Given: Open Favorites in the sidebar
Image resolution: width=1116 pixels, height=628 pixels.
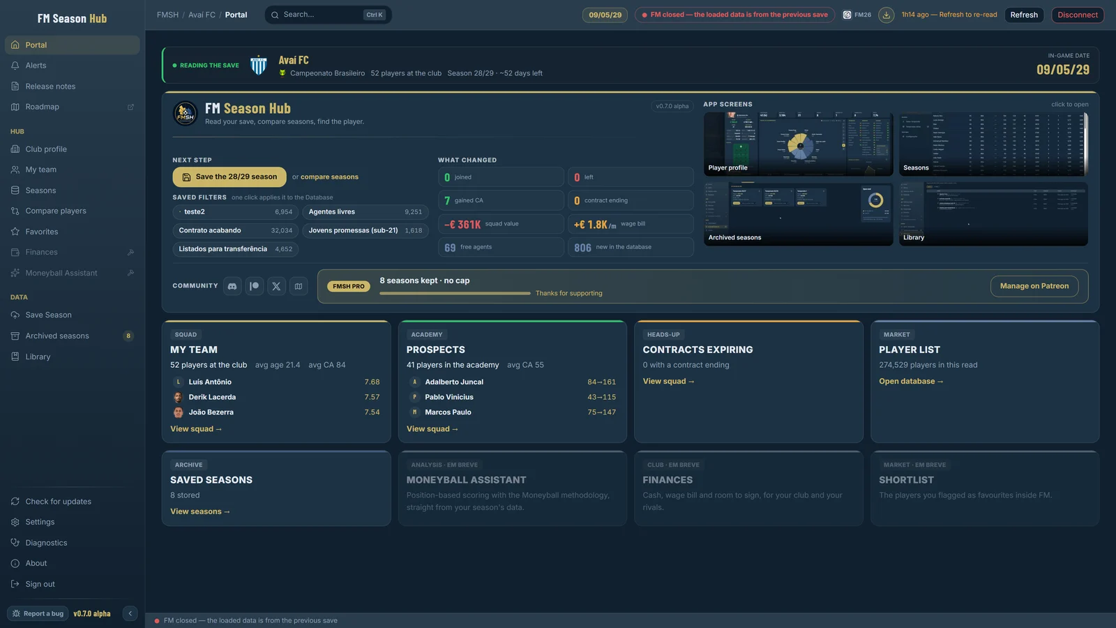Looking at the screenshot, I should (73, 232).
